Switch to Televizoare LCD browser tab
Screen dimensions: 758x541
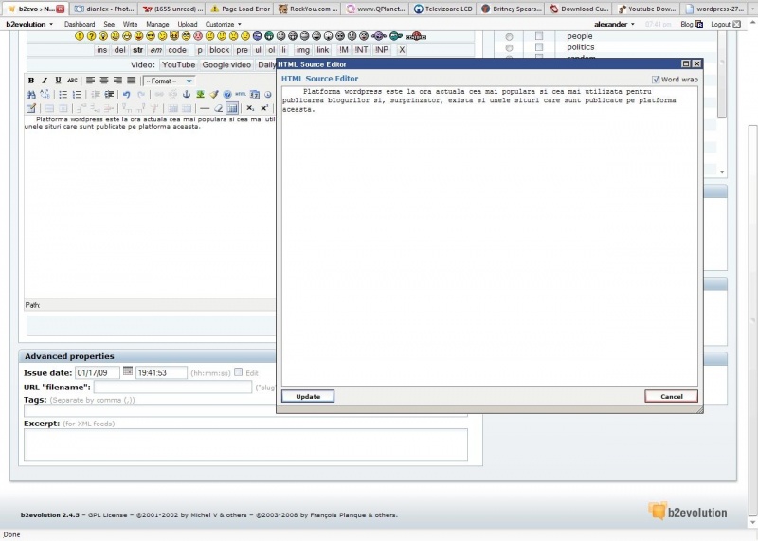(443, 9)
